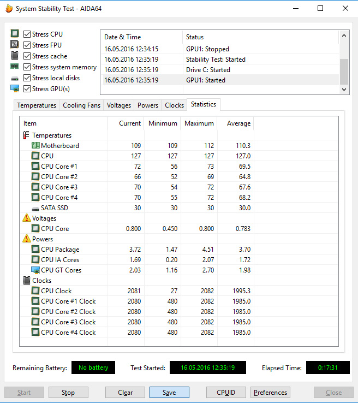
Task: Click the CPU GT Cores monitor icon
Action: [x=35, y=270]
